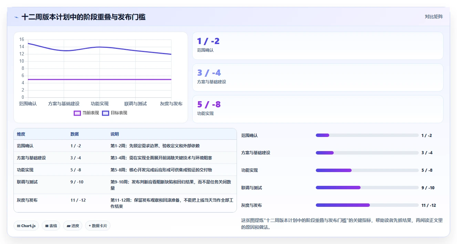Click 联调与测试 label in progress list
Viewport: 457px width, 244px height.
(251, 188)
